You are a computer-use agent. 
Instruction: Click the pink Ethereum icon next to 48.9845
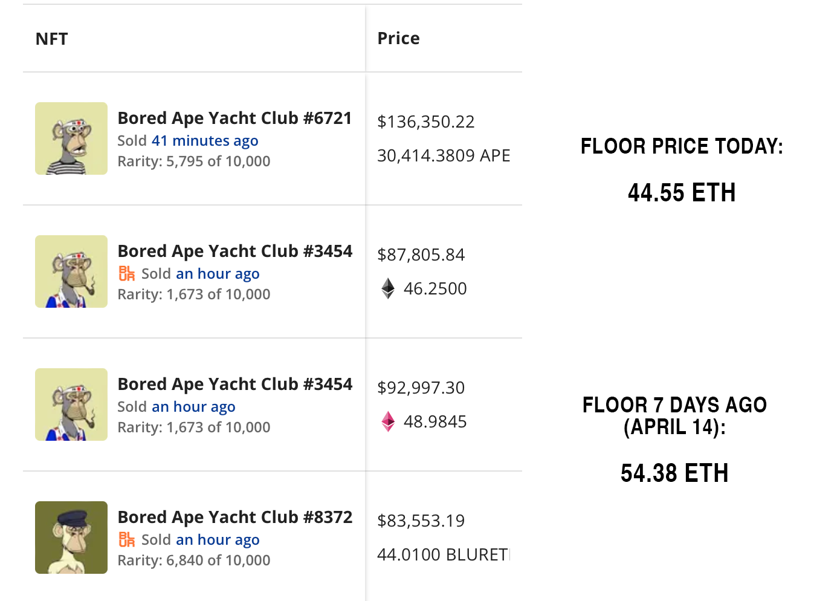(388, 421)
